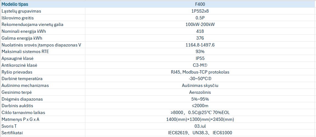Click the 'Aušinimas skysčiu' value cell
The height and width of the screenshot is (137, 316).
(200, 85)
